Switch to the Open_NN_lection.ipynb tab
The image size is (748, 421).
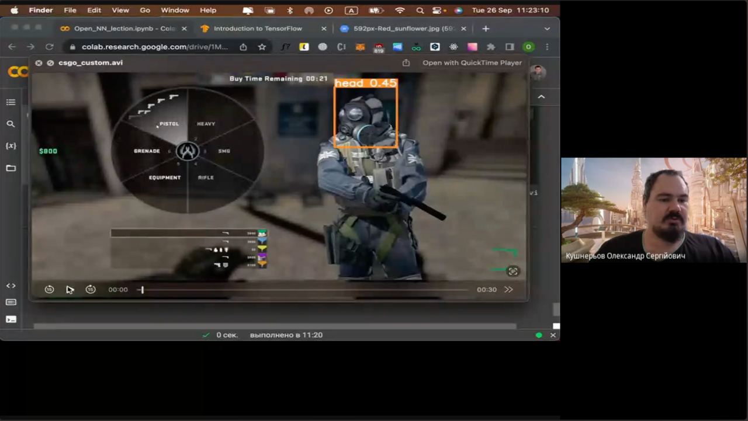pyautogui.click(x=117, y=28)
